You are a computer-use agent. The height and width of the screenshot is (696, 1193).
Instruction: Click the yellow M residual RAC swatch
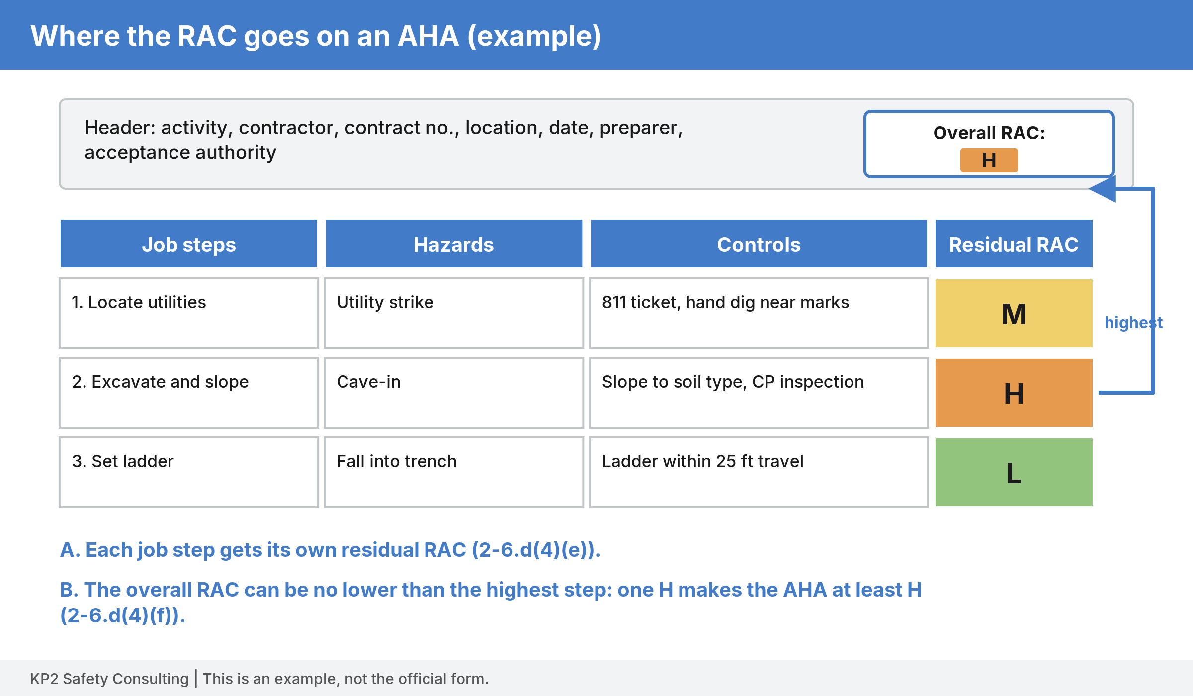(x=1014, y=313)
